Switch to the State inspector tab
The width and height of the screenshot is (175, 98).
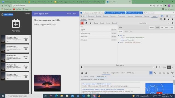coord(157,27)
